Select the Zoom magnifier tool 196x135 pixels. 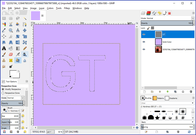[11, 30]
